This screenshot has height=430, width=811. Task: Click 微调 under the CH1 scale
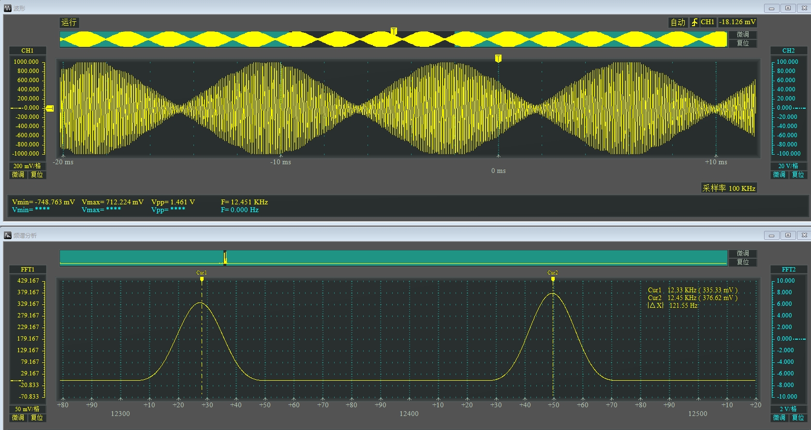coord(18,174)
